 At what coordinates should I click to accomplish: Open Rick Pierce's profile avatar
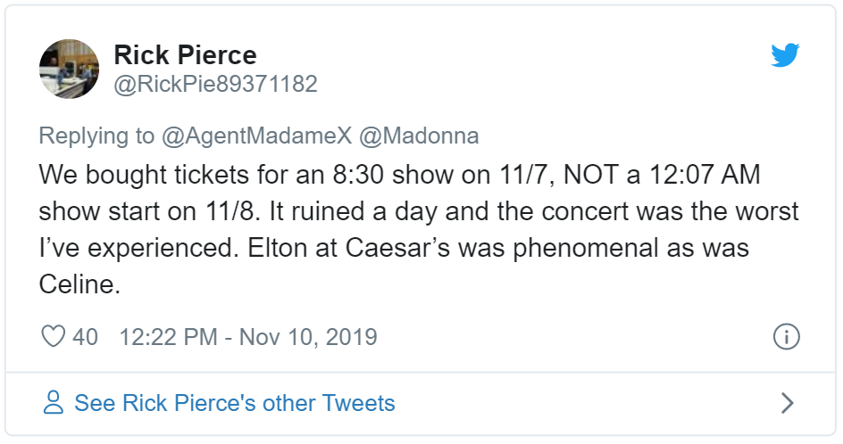pyautogui.click(x=69, y=69)
